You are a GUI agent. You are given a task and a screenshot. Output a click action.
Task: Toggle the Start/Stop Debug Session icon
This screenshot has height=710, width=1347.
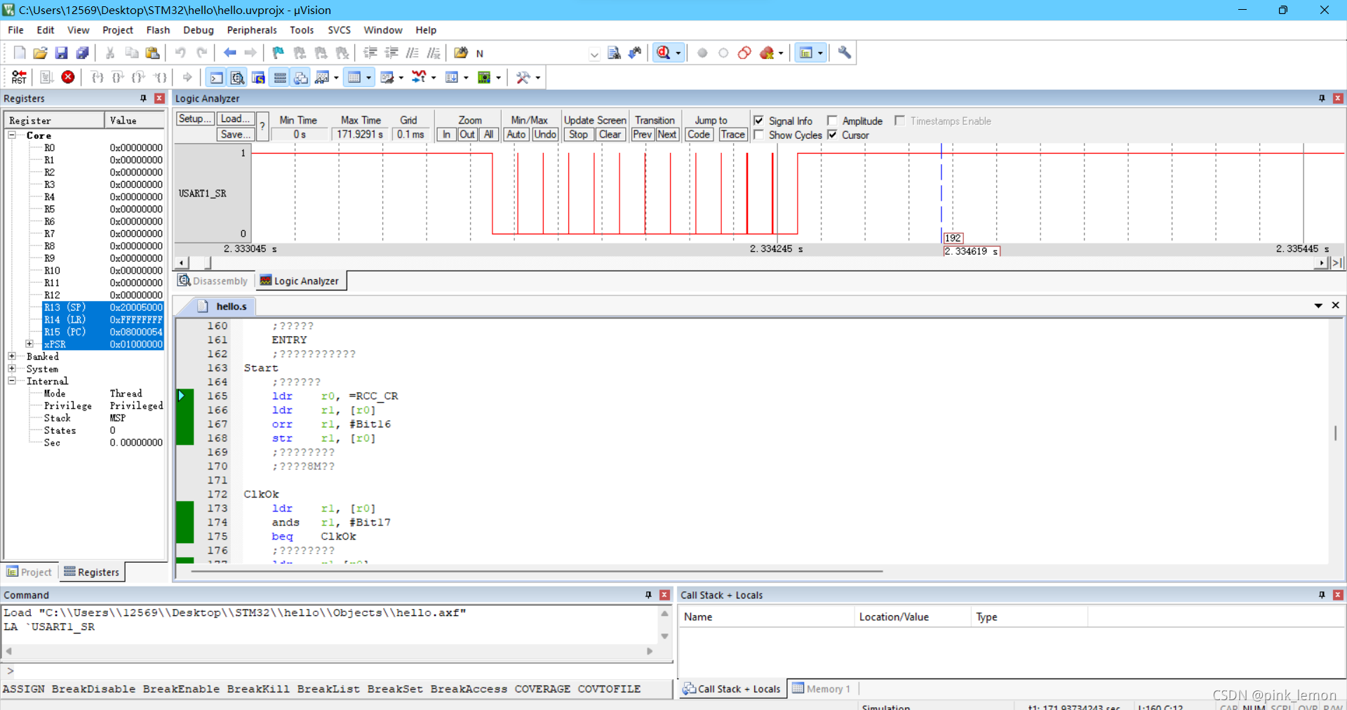(x=663, y=53)
